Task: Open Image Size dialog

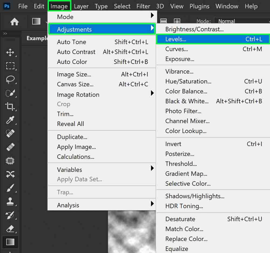Action: click(102, 74)
